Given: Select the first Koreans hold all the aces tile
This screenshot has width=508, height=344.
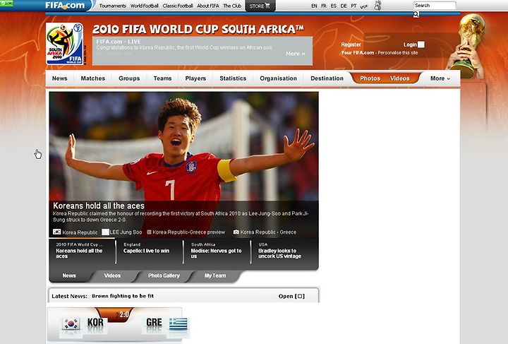Looking at the screenshot, I should click(x=79, y=253).
